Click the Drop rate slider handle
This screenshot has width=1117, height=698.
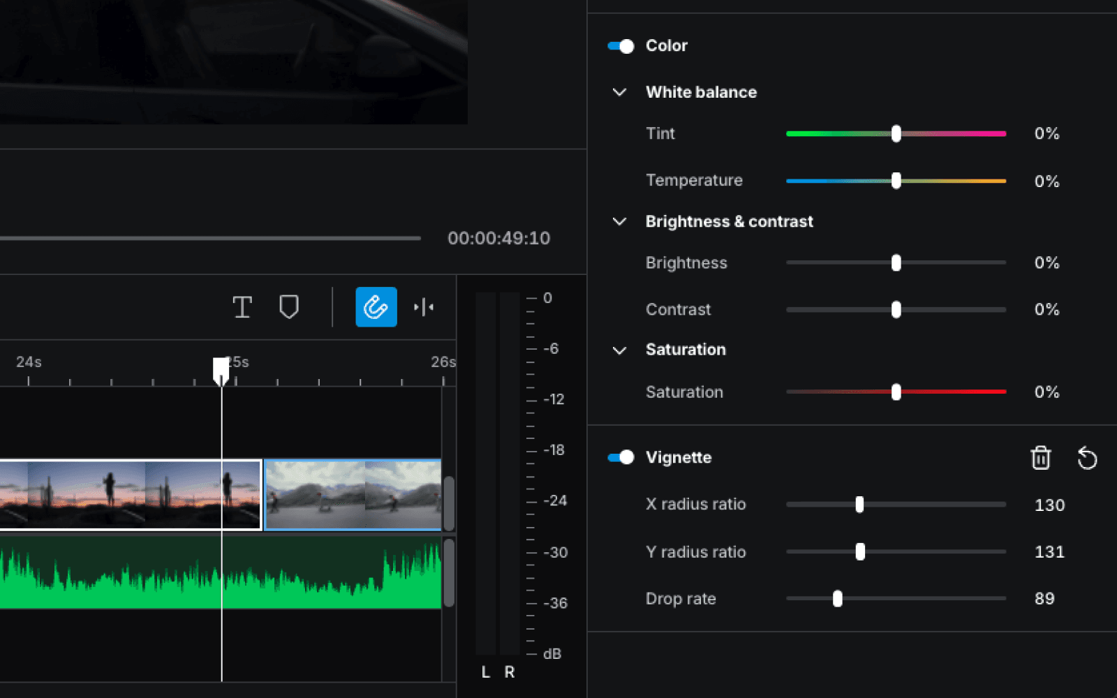tap(838, 598)
